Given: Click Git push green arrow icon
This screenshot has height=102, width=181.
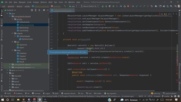Looking at the screenshot, I should pyautogui.click(x=144, y=6).
